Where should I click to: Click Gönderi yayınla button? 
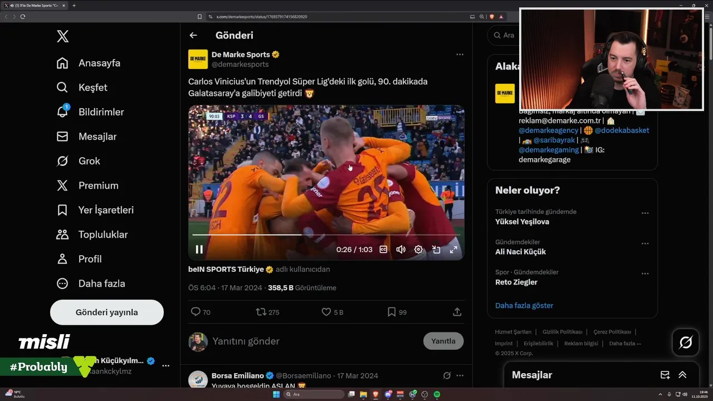click(x=107, y=312)
